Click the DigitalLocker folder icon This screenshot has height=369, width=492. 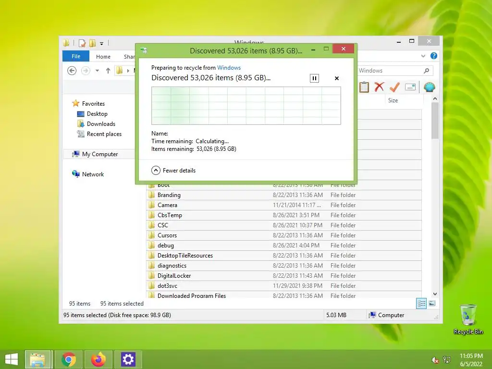151,275
